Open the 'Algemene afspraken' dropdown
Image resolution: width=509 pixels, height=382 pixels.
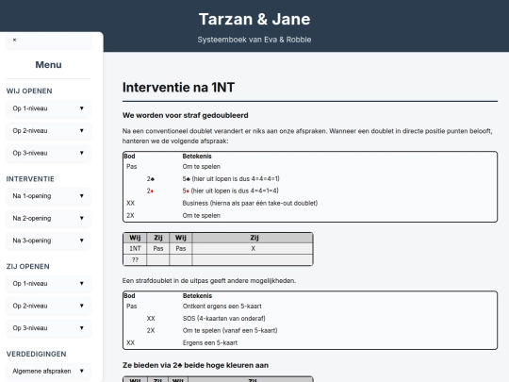point(48,372)
